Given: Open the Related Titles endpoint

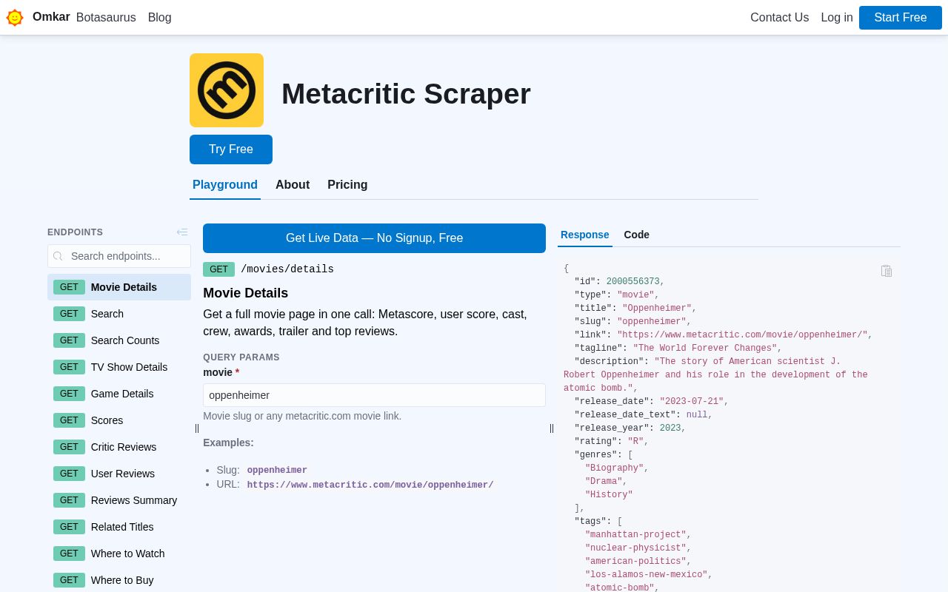Looking at the screenshot, I should point(119,527).
